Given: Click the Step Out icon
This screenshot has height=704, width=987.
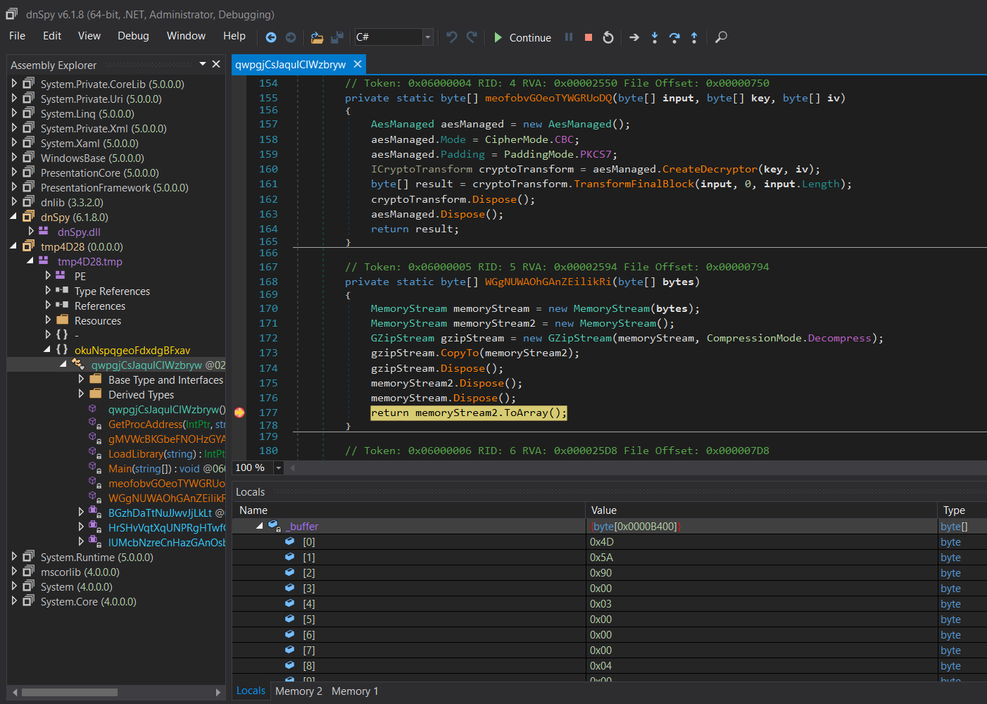Looking at the screenshot, I should (x=694, y=37).
